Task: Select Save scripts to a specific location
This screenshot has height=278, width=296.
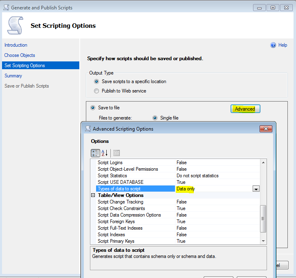Action: tap(96, 81)
